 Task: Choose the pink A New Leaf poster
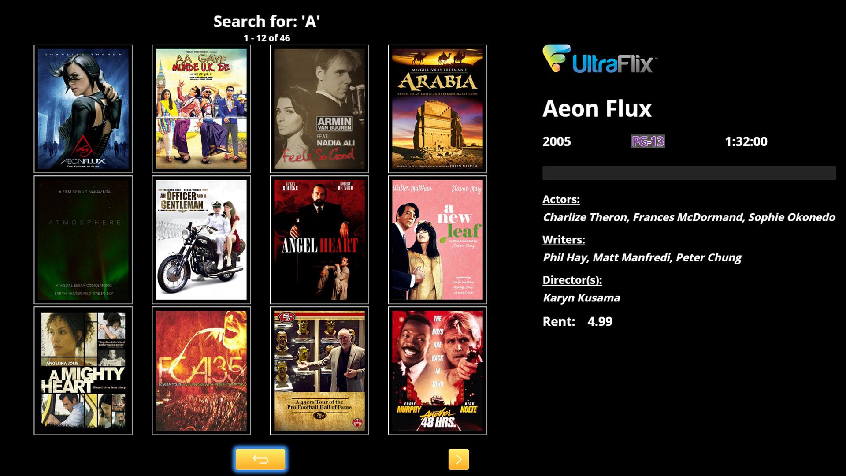(x=438, y=240)
